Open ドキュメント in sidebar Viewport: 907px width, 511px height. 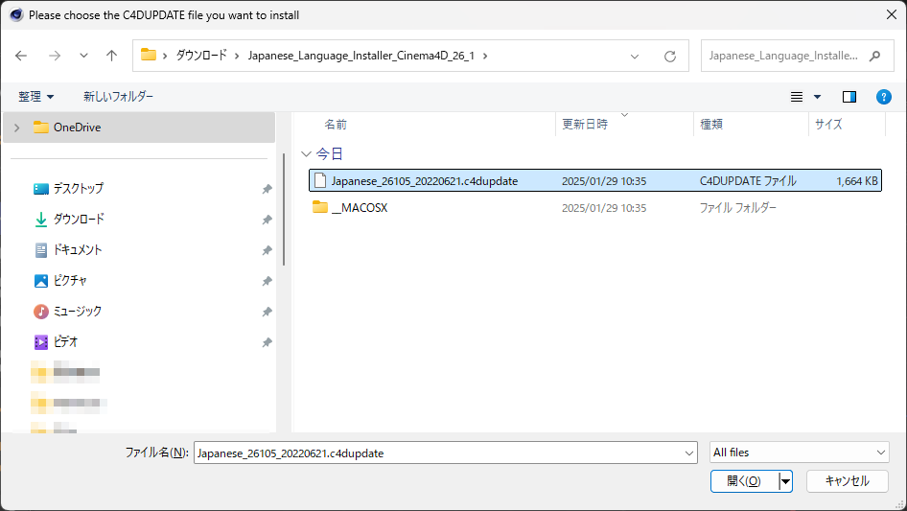click(78, 250)
